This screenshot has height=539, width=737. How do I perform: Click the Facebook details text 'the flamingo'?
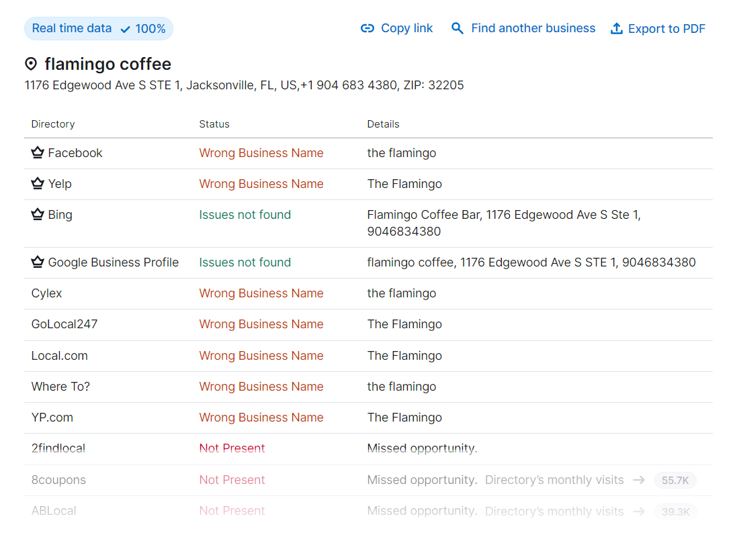point(402,153)
